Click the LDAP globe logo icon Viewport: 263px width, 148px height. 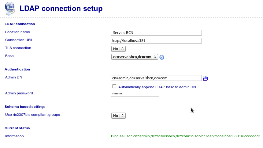(10, 8)
